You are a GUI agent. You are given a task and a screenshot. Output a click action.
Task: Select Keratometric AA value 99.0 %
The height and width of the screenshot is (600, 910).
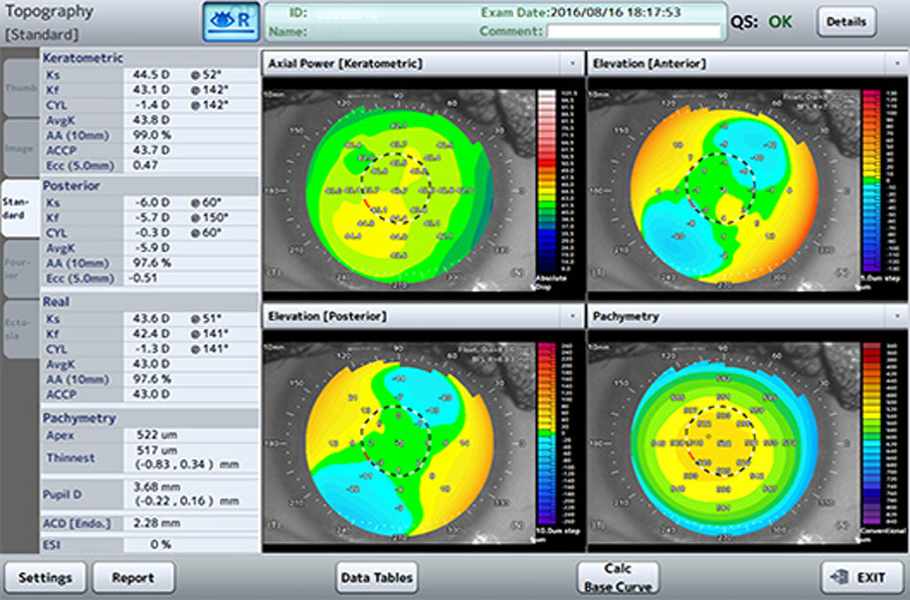point(153,135)
